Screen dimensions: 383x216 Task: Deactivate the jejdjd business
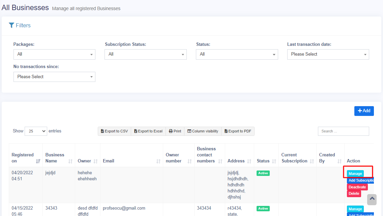(357, 187)
